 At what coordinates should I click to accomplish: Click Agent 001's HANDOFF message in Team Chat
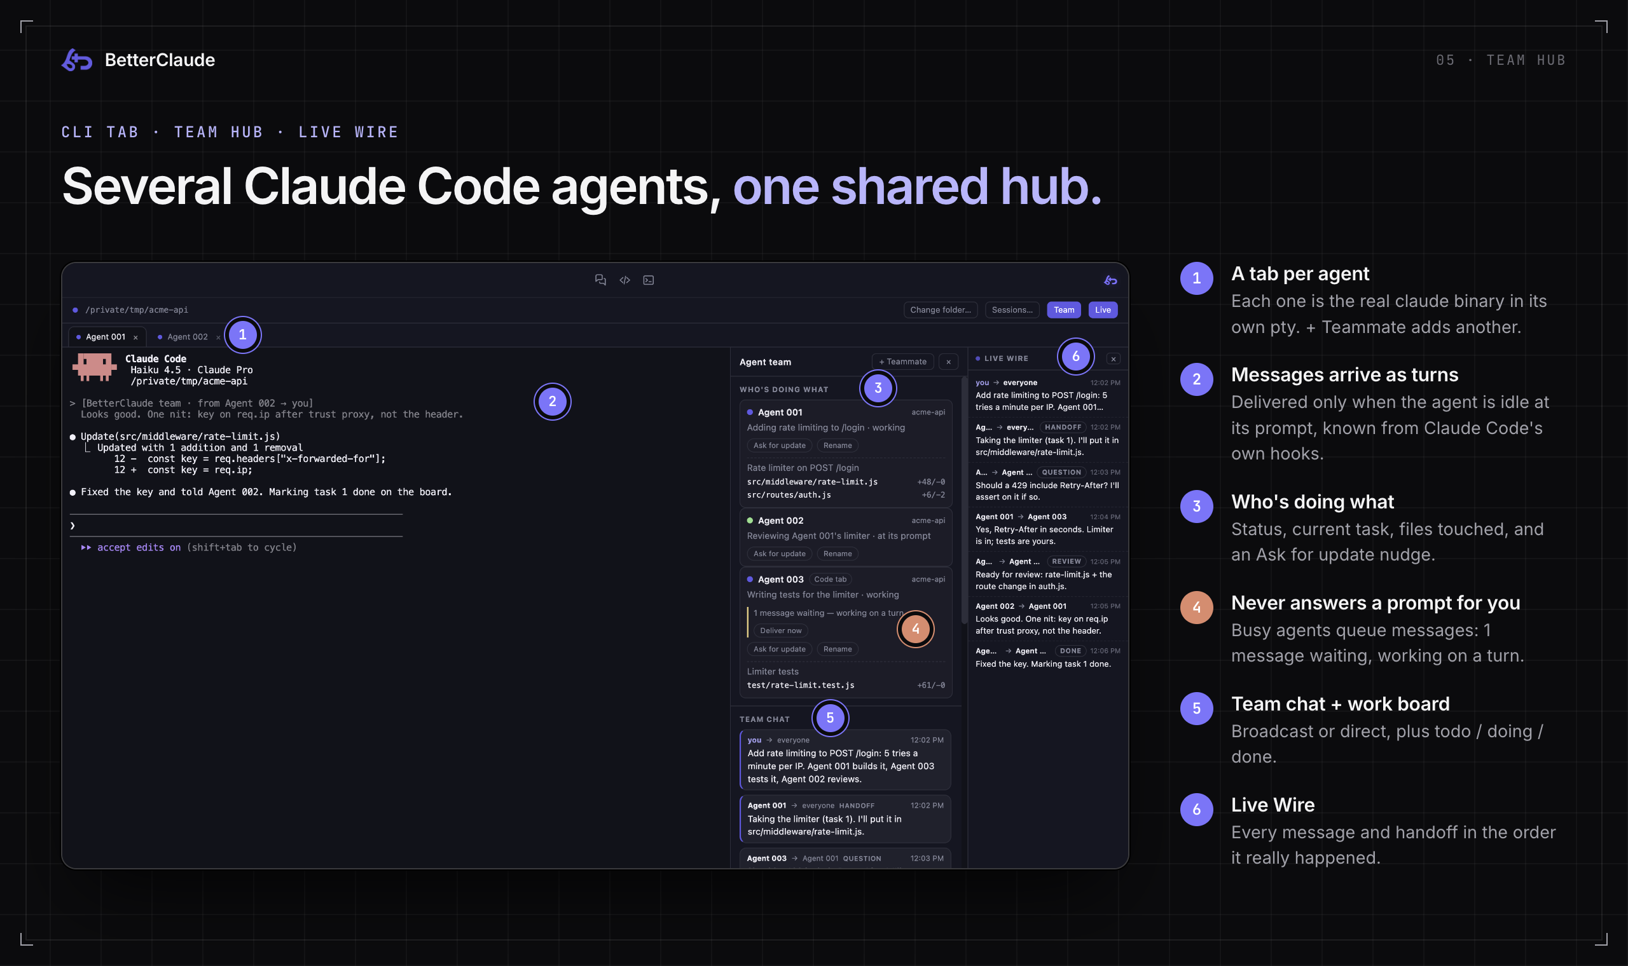[845, 819]
